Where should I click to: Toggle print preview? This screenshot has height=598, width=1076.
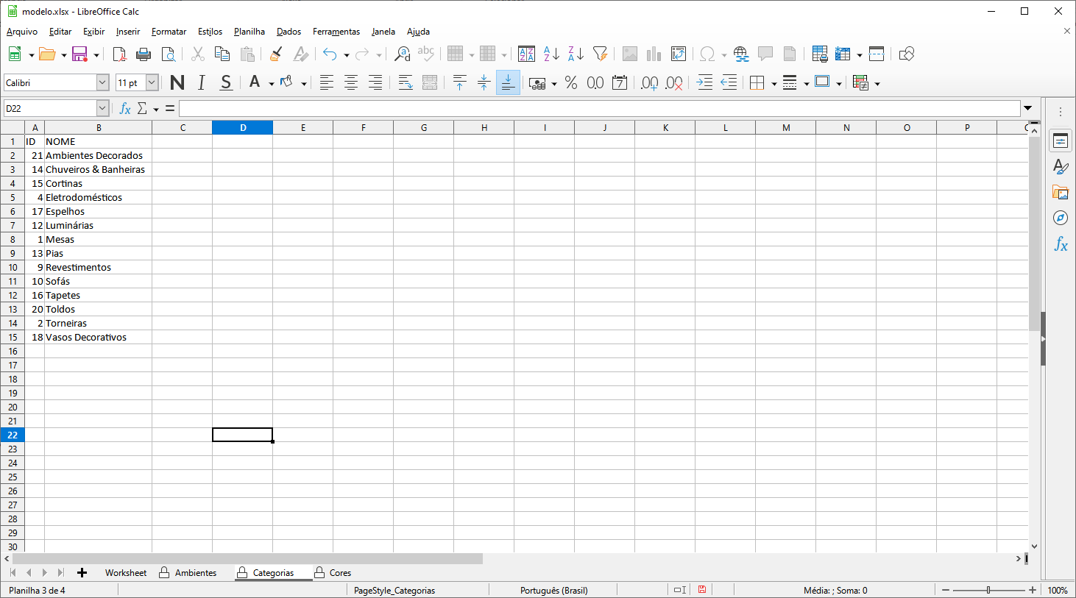pos(169,54)
